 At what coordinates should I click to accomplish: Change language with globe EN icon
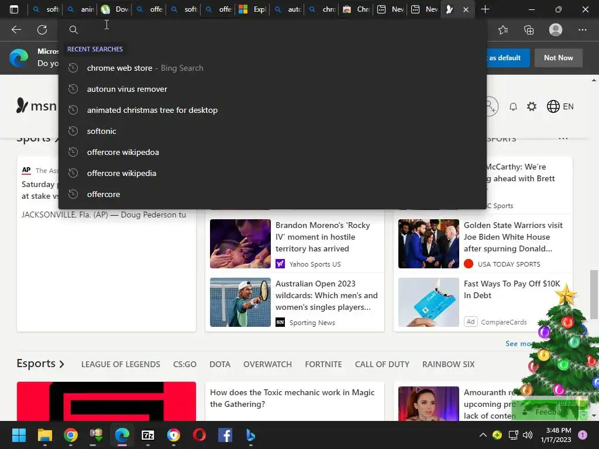[560, 106]
